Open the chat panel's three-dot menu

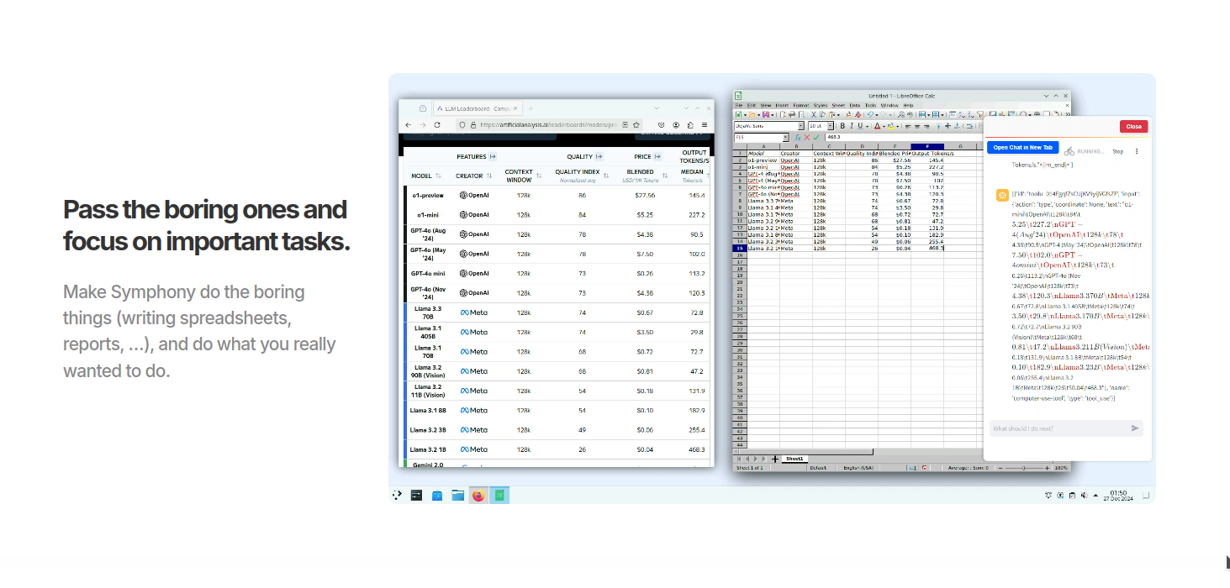(1137, 151)
